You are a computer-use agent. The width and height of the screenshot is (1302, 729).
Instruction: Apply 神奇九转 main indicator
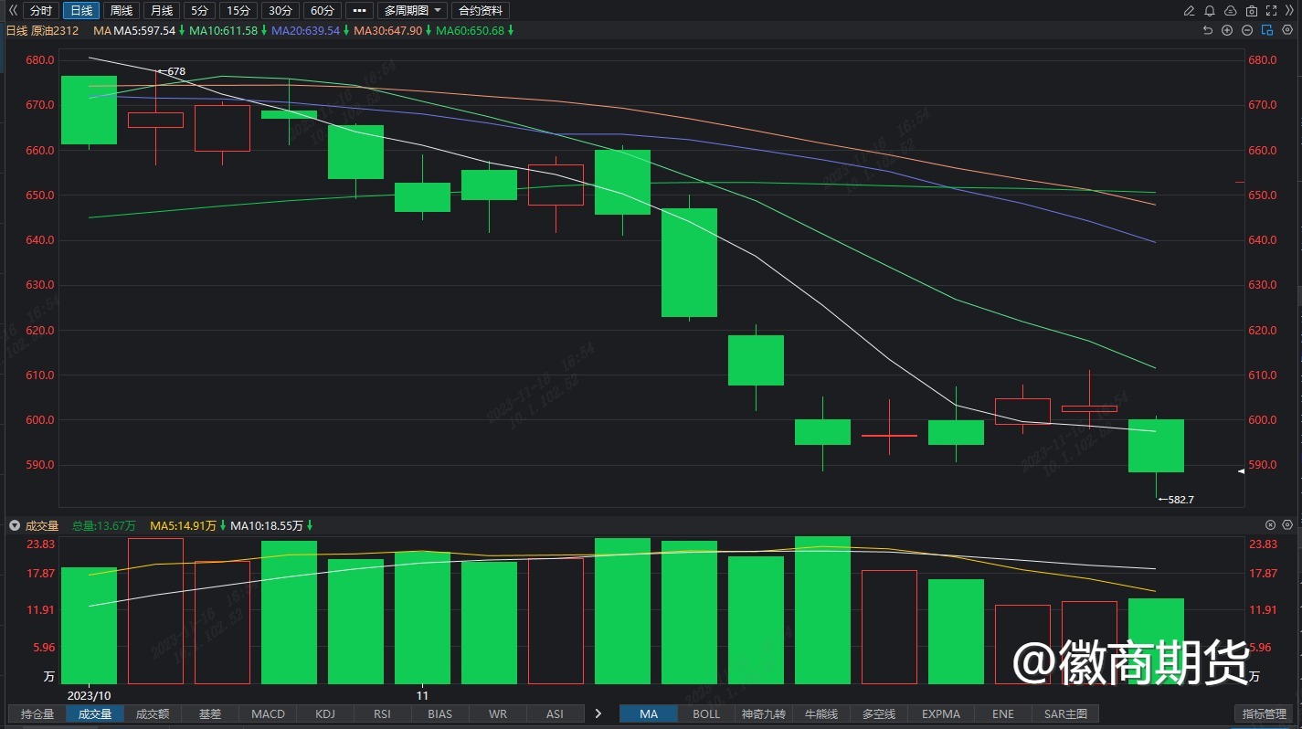764,713
